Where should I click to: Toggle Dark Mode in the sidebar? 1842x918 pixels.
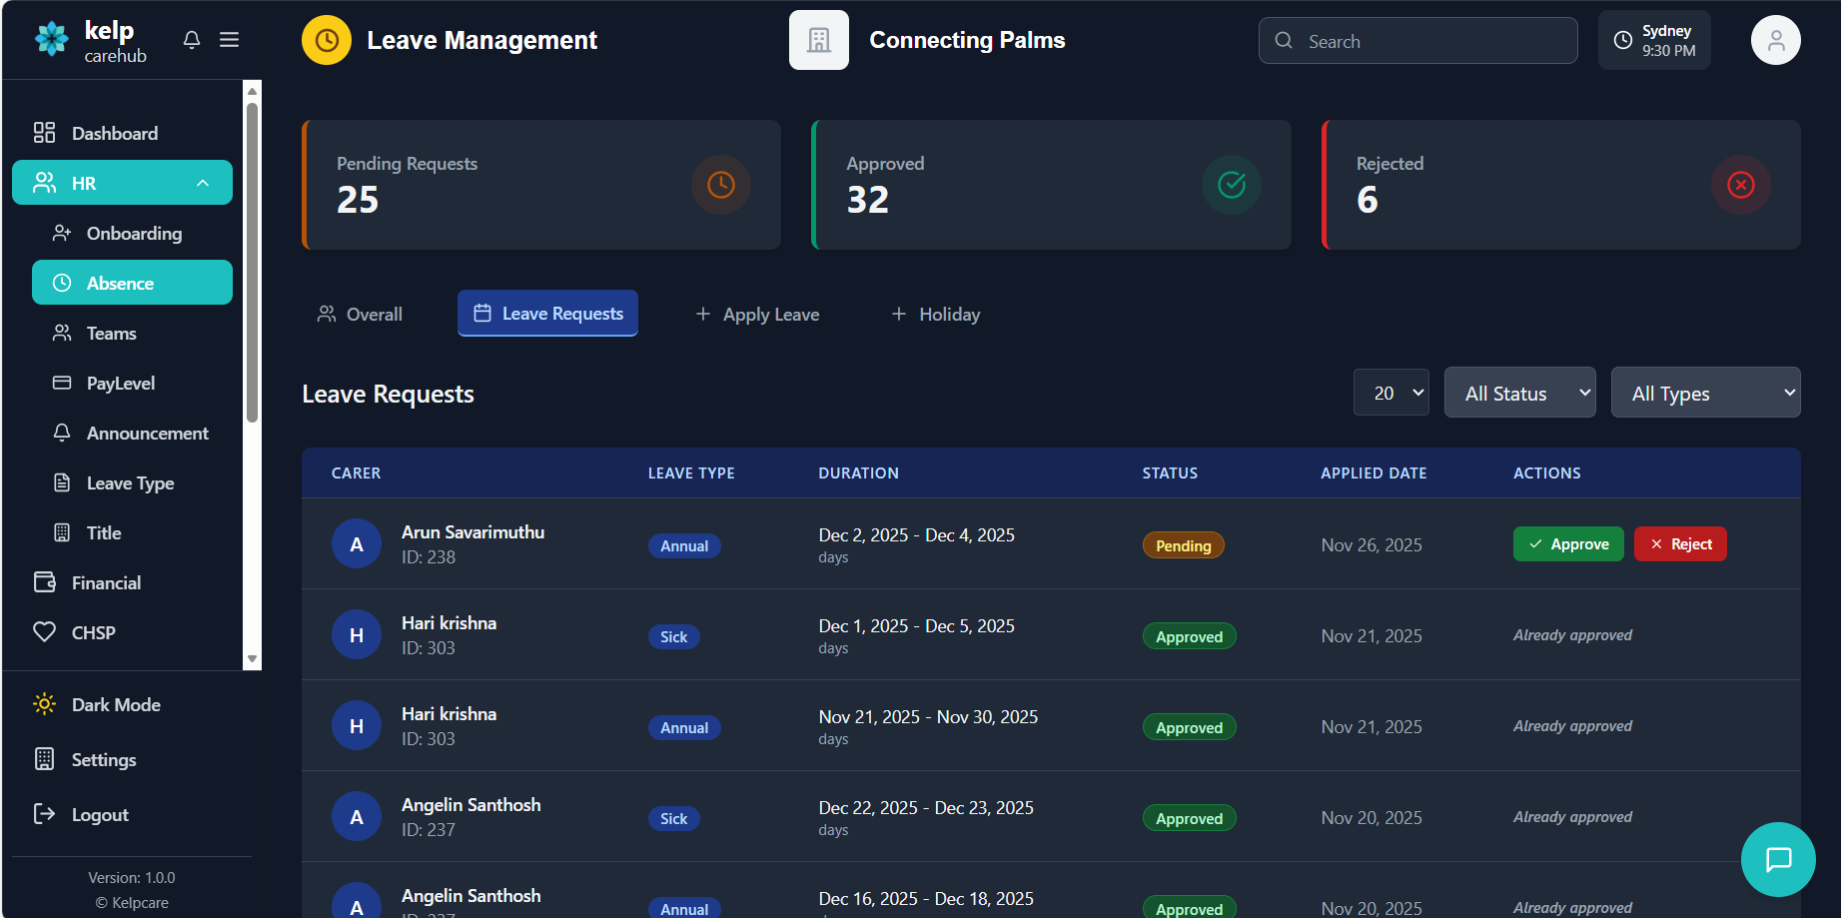116,705
